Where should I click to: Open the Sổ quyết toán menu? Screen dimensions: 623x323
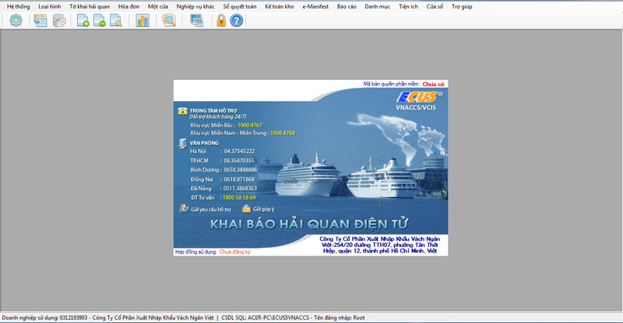(240, 6)
